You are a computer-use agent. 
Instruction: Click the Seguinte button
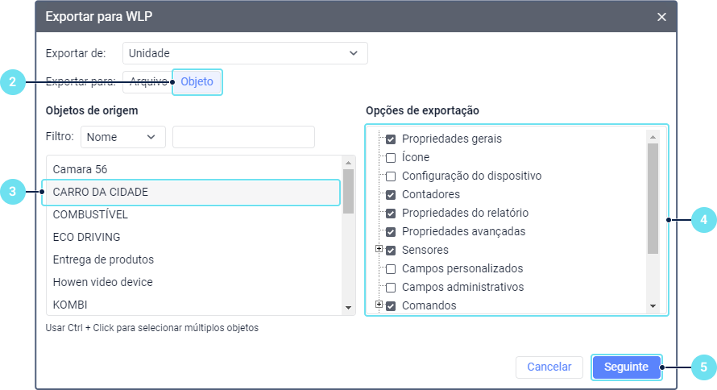pyautogui.click(x=626, y=367)
